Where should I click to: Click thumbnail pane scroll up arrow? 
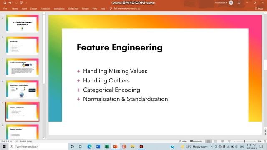tap(44, 13)
